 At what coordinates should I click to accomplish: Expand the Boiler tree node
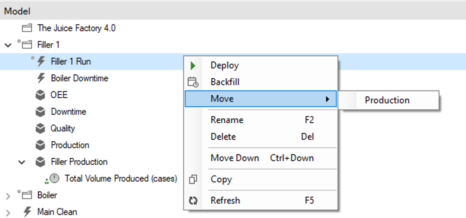tap(8, 196)
